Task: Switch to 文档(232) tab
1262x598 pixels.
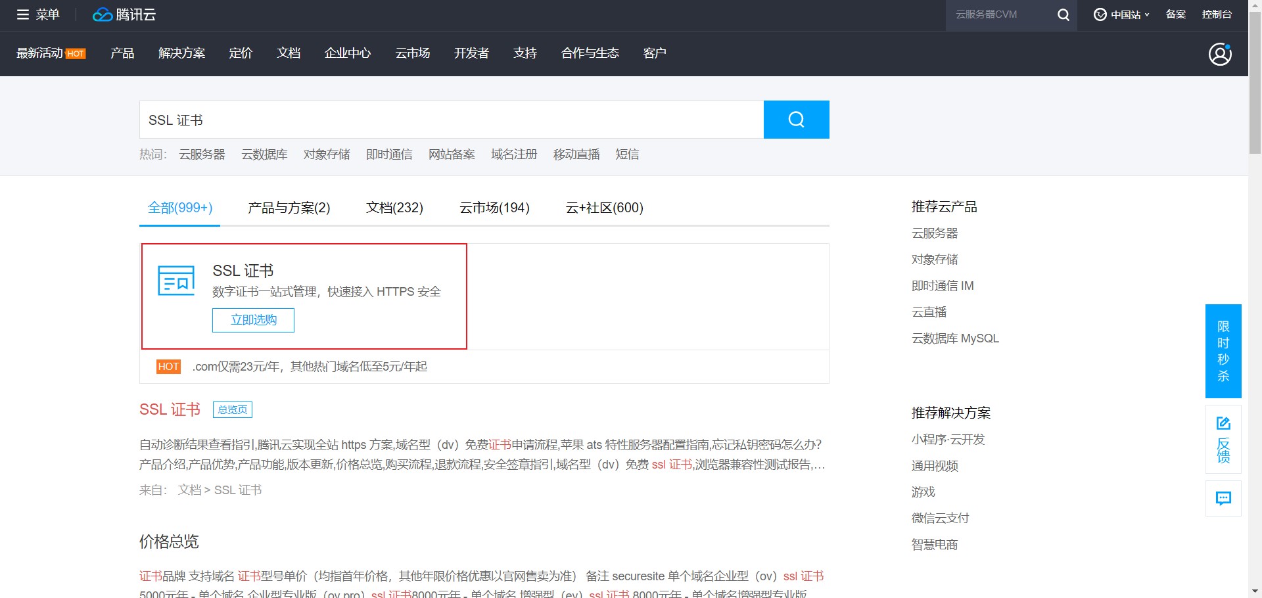Action: point(394,208)
